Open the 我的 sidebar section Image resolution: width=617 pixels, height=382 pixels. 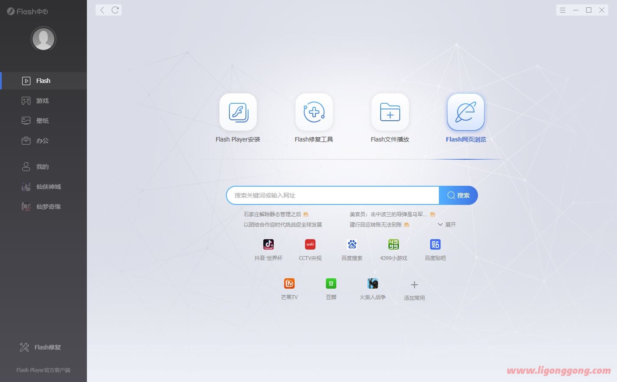pos(43,167)
